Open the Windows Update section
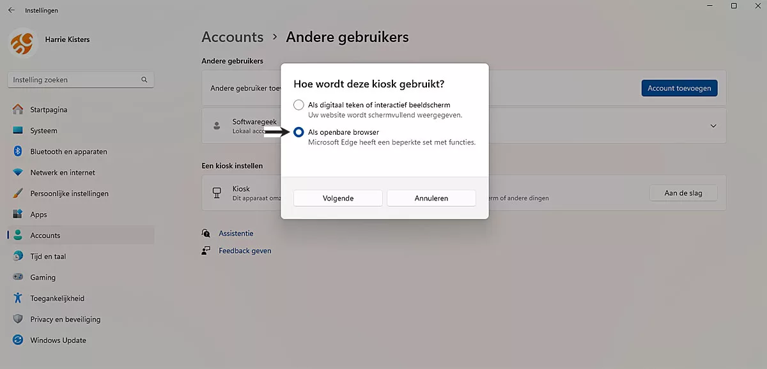The width and height of the screenshot is (767, 369). (x=81, y=340)
